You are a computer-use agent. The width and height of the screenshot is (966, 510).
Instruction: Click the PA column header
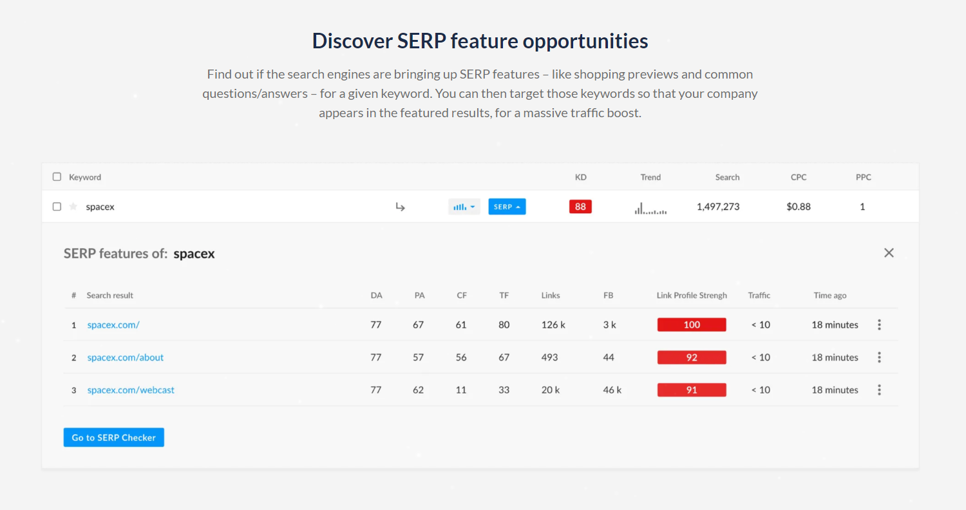419,296
